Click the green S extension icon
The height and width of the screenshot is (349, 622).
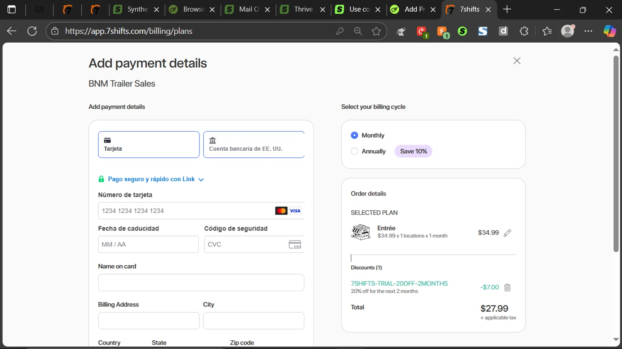point(462,31)
